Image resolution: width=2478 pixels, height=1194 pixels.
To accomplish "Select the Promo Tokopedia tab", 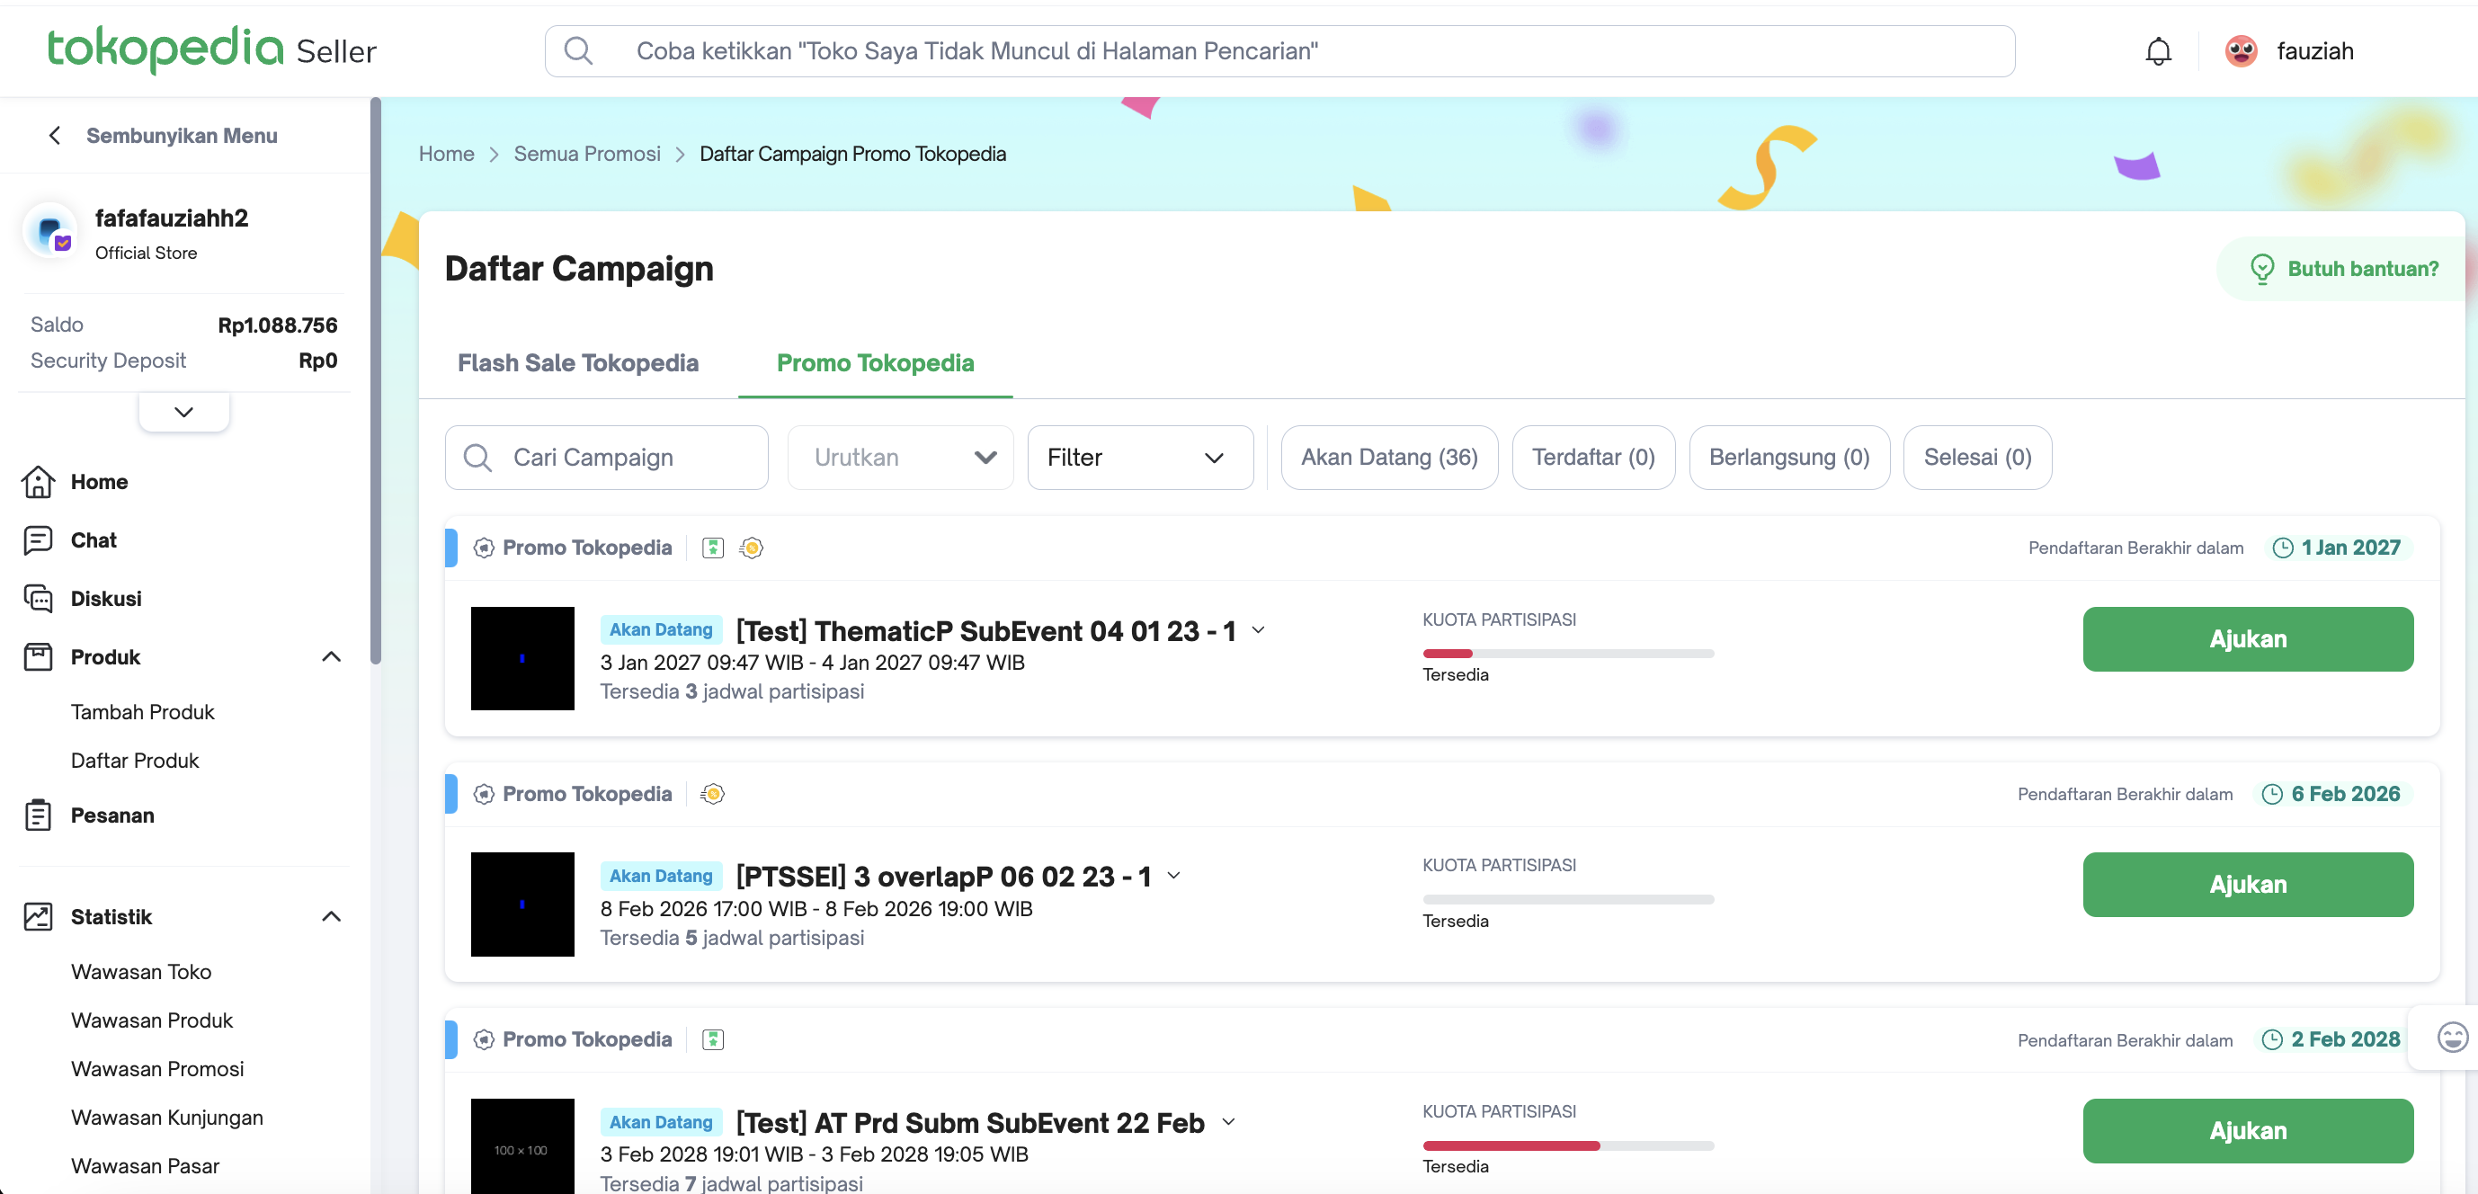I will pos(875,362).
